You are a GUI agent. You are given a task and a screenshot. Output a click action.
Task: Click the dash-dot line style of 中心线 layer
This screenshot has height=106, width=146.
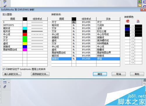point(37,34)
